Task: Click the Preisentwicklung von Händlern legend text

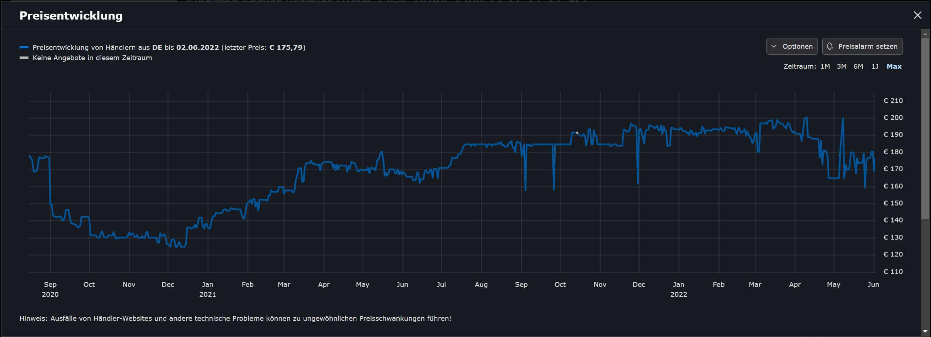Action: point(169,47)
